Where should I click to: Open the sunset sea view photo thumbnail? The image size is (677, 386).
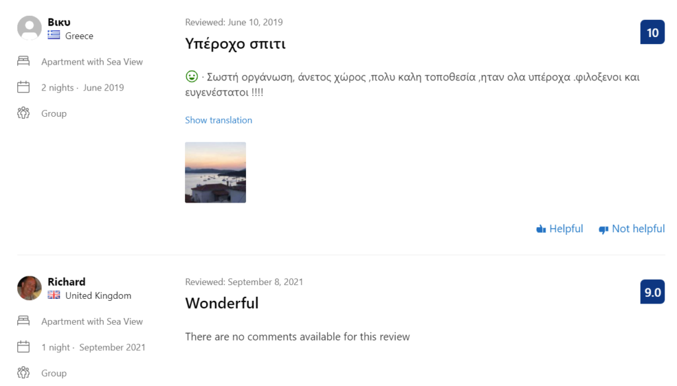pyautogui.click(x=216, y=172)
